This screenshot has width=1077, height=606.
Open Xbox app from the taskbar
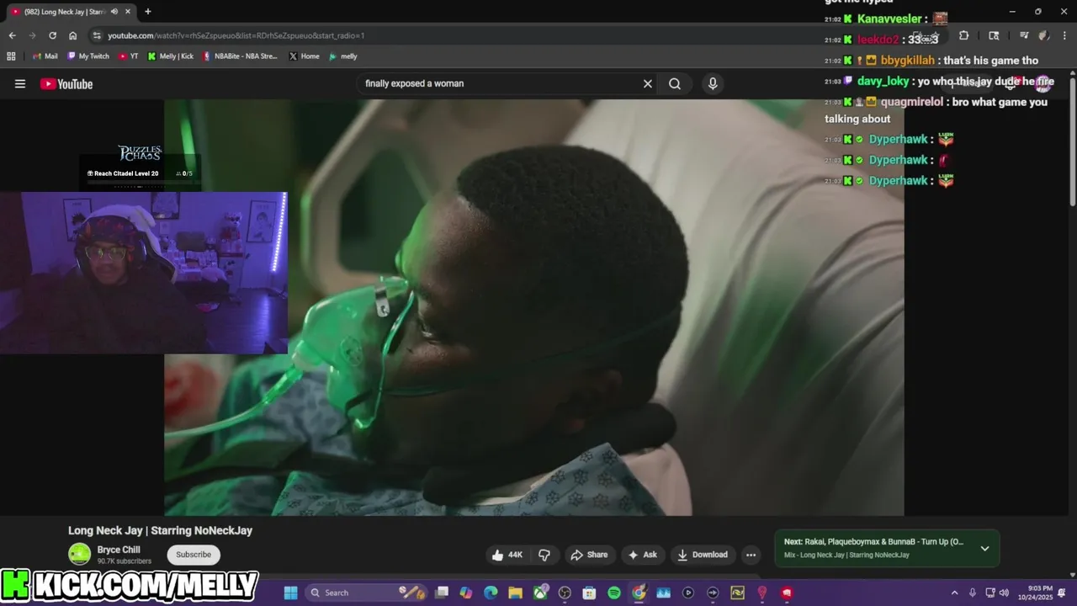click(540, 593)
